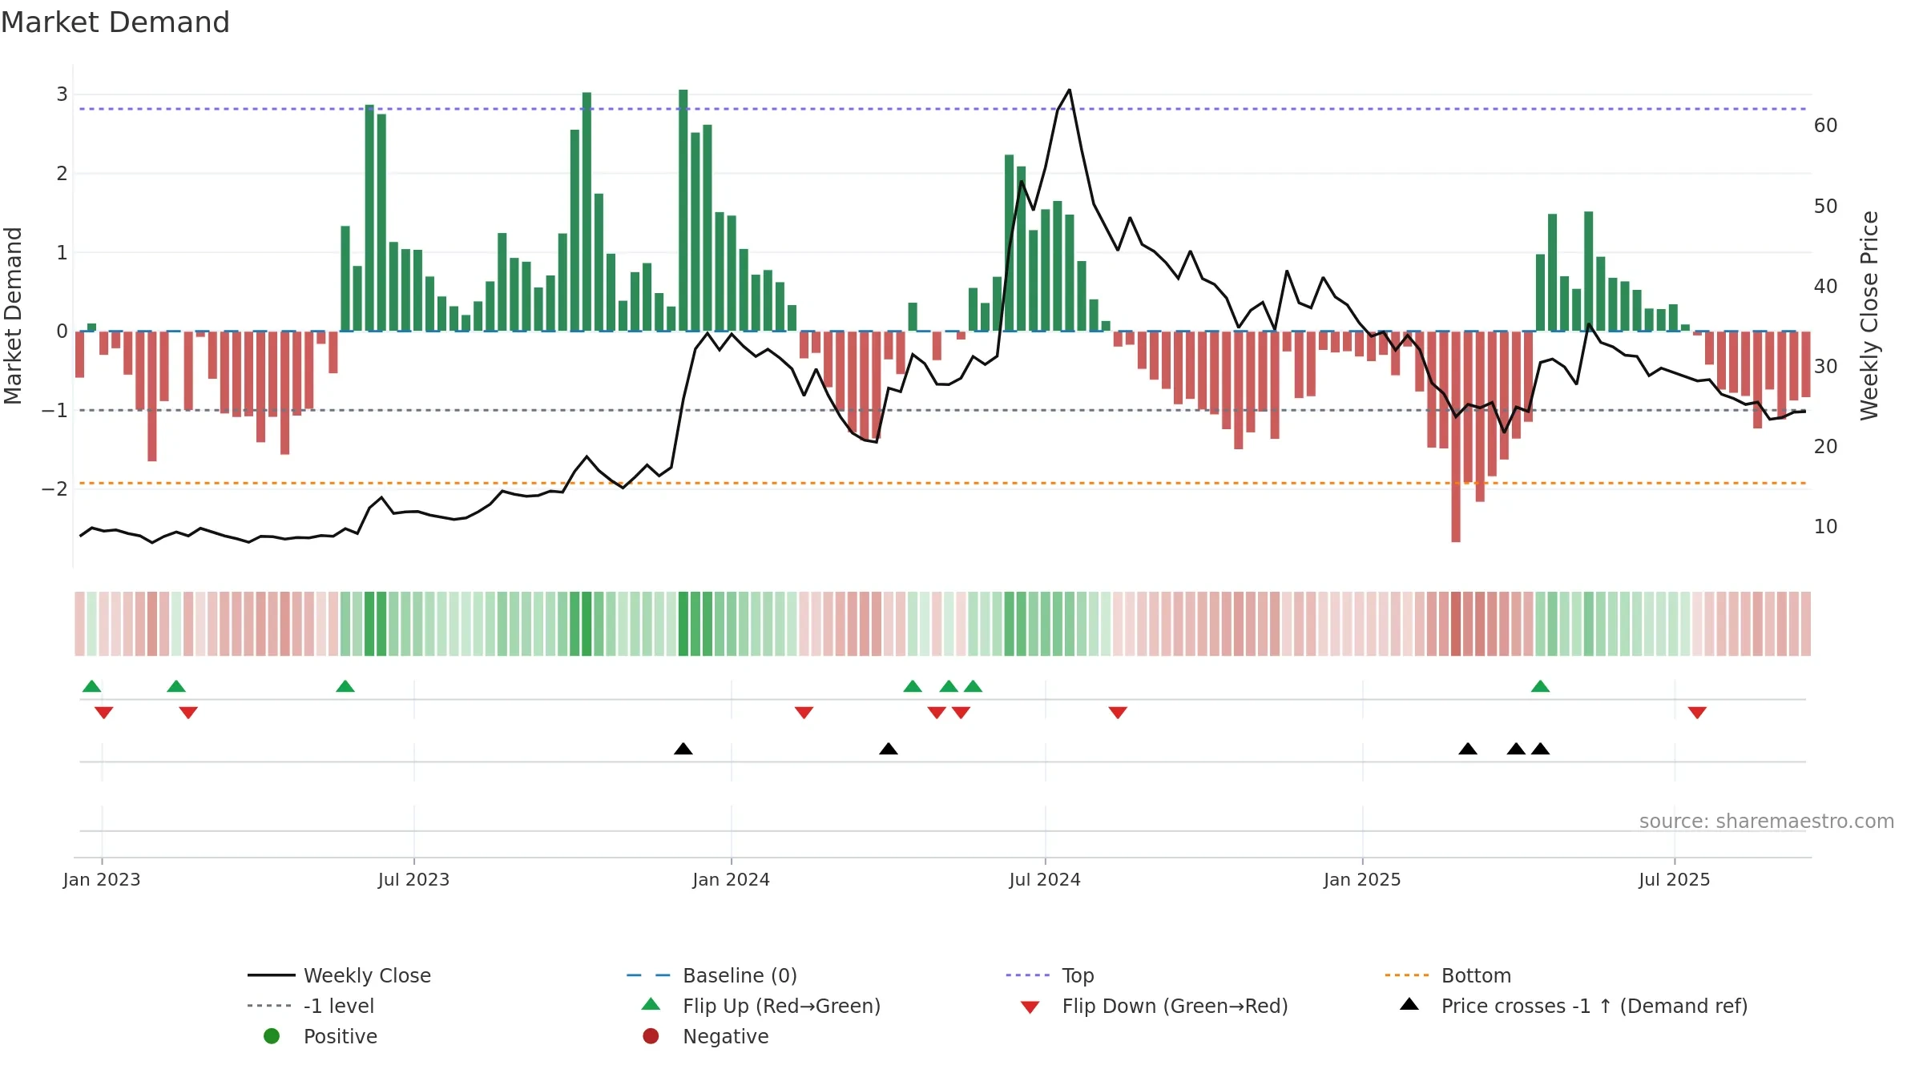
Task: Click the Jul 2024 x-axis label
Action: [x=1045, y=880]
